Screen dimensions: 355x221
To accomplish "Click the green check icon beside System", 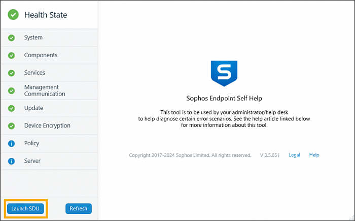I will [12, 38].
